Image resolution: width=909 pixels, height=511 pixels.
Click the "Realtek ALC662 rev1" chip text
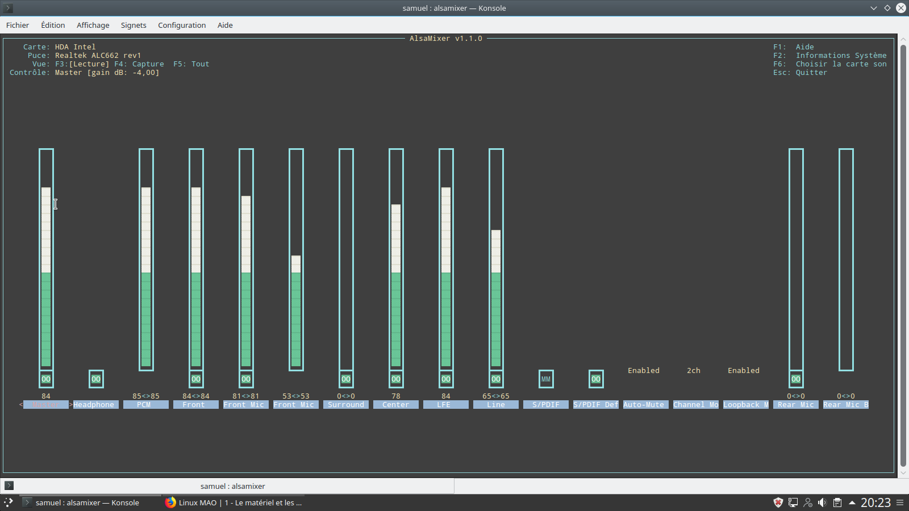coord(98,55)
